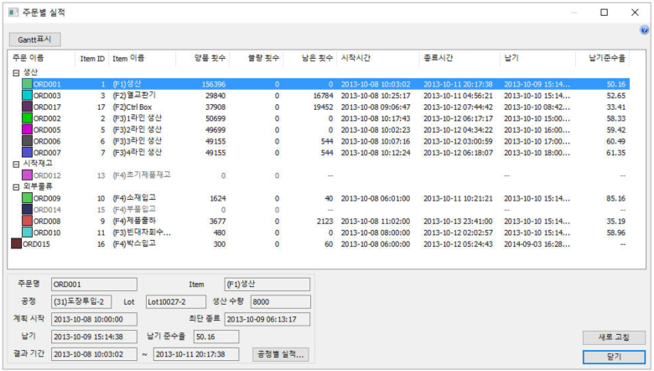This screenshot has width=654, height=371.
Task: Click the magenta color icon of ORD005
Action: pyautogui.click(x=27, y=130)
